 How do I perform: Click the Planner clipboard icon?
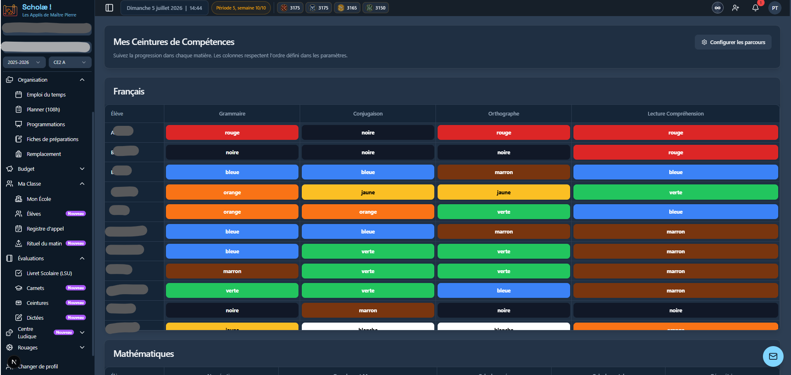click(19, 109)
